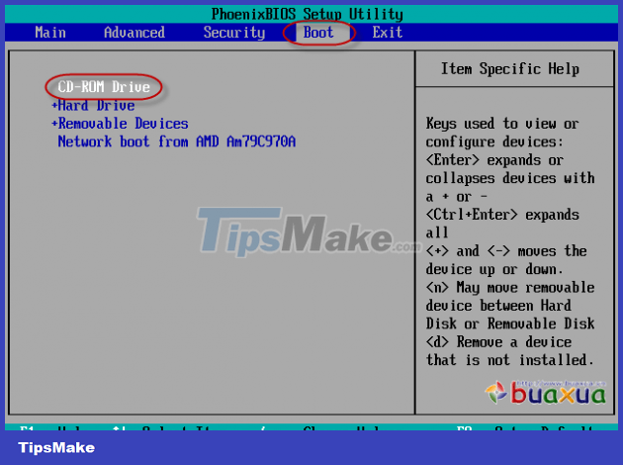Click the '<d> Remove a device' line
The image size is (623, 465).
point(498,341)
